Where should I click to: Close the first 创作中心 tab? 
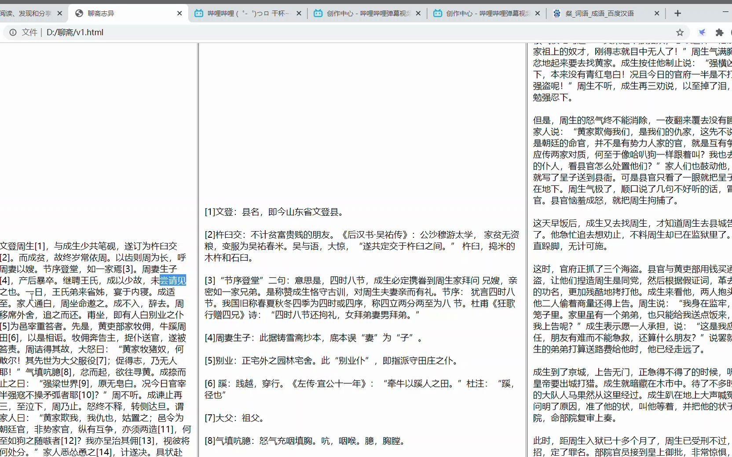click(418, 14)
